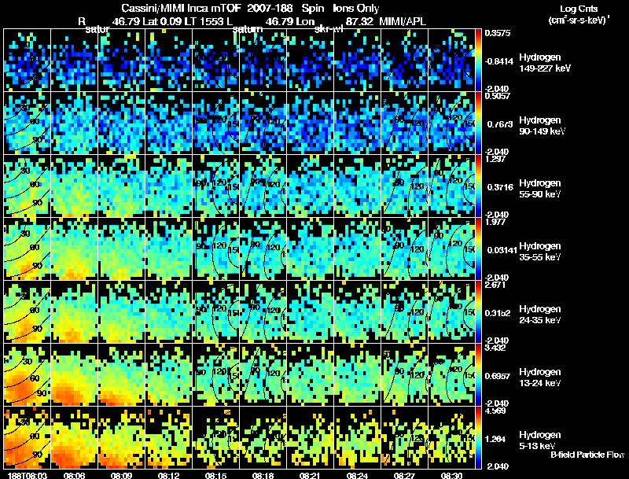Open the Hydrogen 35-55 keV panel at 08:15
Image resolution: width=629 pixels, height=479 pixels.
215,249
